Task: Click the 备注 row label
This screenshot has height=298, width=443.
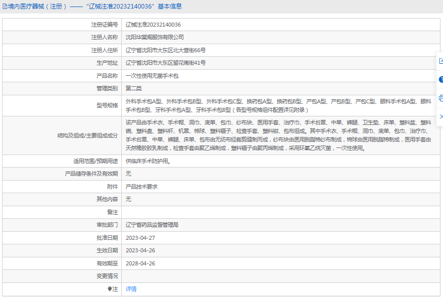Action: point(112,212)
